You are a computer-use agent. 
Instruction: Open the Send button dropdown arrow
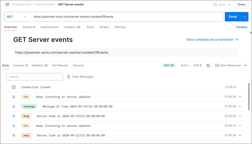(x=245, y=17)
